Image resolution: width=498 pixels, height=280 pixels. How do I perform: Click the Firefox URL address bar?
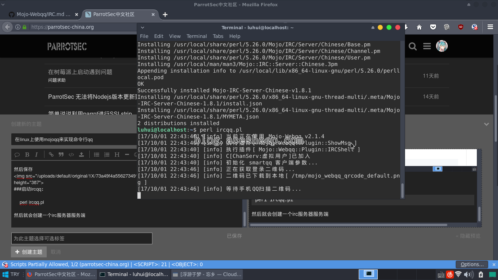(84, 27)
